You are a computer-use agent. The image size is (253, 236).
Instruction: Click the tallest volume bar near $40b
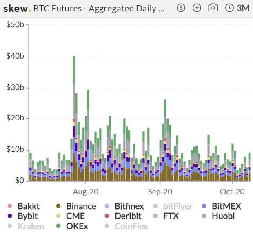pyautogui.click(x=74, y=118)
